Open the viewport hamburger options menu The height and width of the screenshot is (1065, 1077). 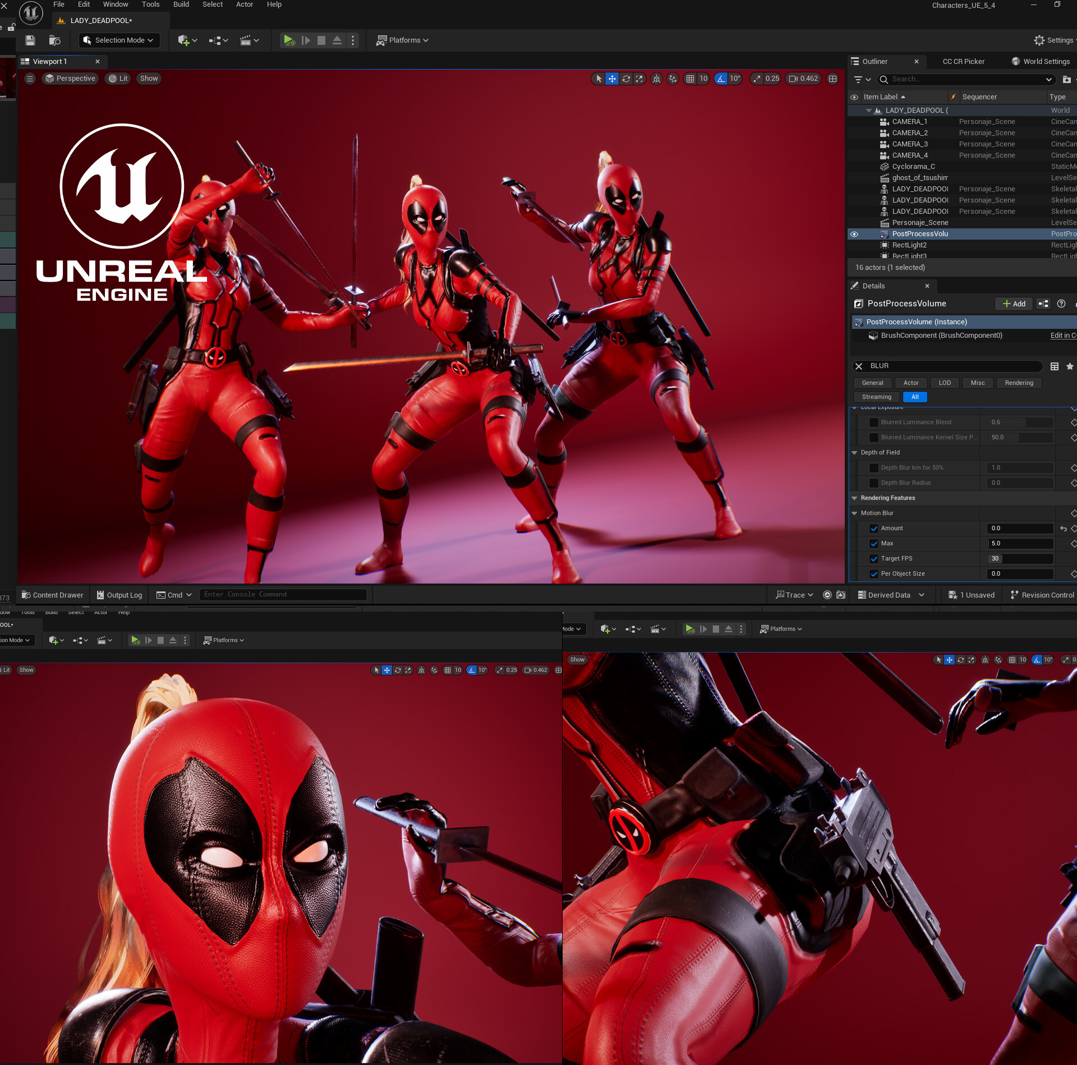click(x=30, y=79)
